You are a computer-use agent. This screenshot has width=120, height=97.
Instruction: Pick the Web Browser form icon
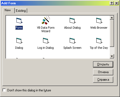tap(99, 20)
